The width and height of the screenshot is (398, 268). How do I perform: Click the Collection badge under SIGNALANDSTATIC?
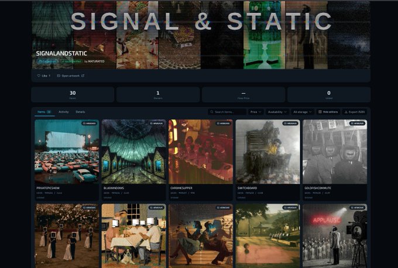(47, 61)
